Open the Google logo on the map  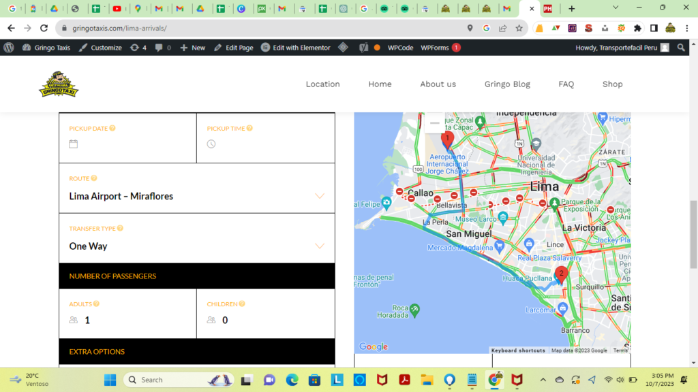374,346
